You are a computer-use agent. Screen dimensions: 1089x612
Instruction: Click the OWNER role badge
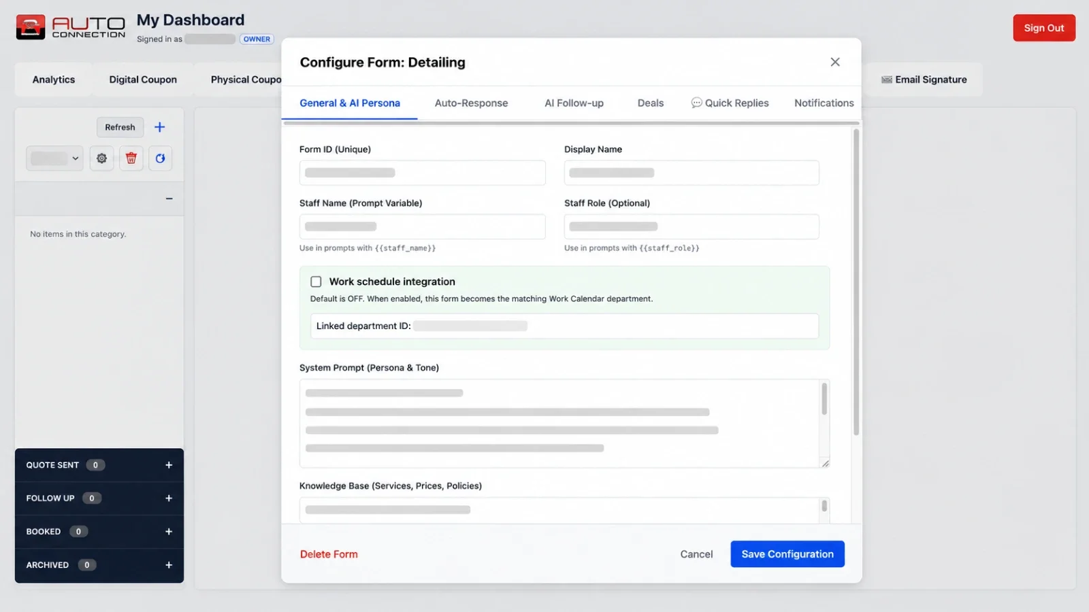click(x=257, y=39)
